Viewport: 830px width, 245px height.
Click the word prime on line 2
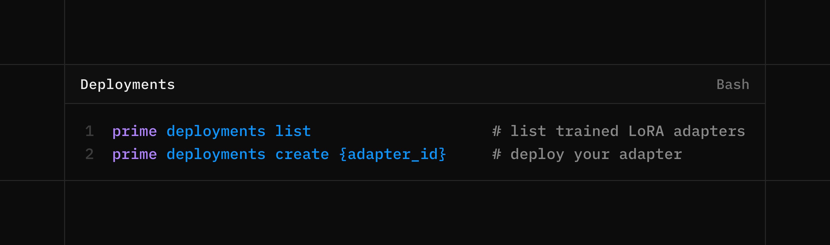pos(135,154)
